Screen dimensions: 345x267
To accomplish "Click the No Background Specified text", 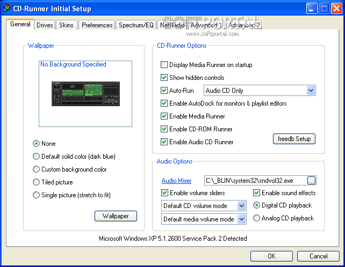I will (x=73, y=64).
